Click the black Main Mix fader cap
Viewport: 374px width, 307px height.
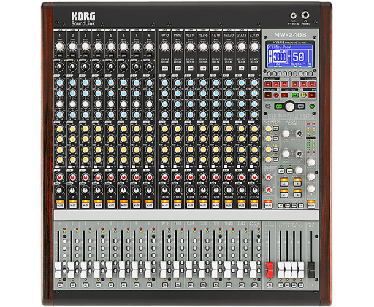click(311, 270)
